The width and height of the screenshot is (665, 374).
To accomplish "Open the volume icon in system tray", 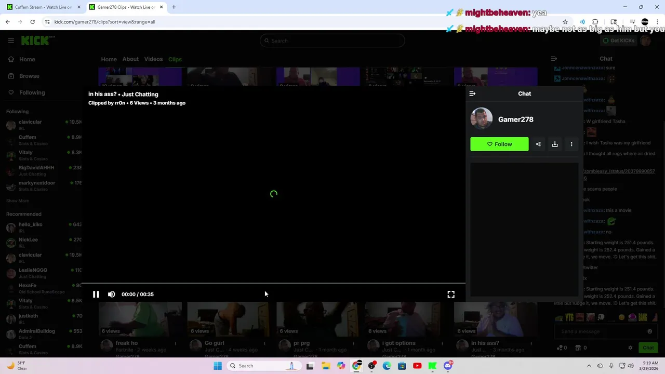I will pyautogui.click(x=632, y=366).
